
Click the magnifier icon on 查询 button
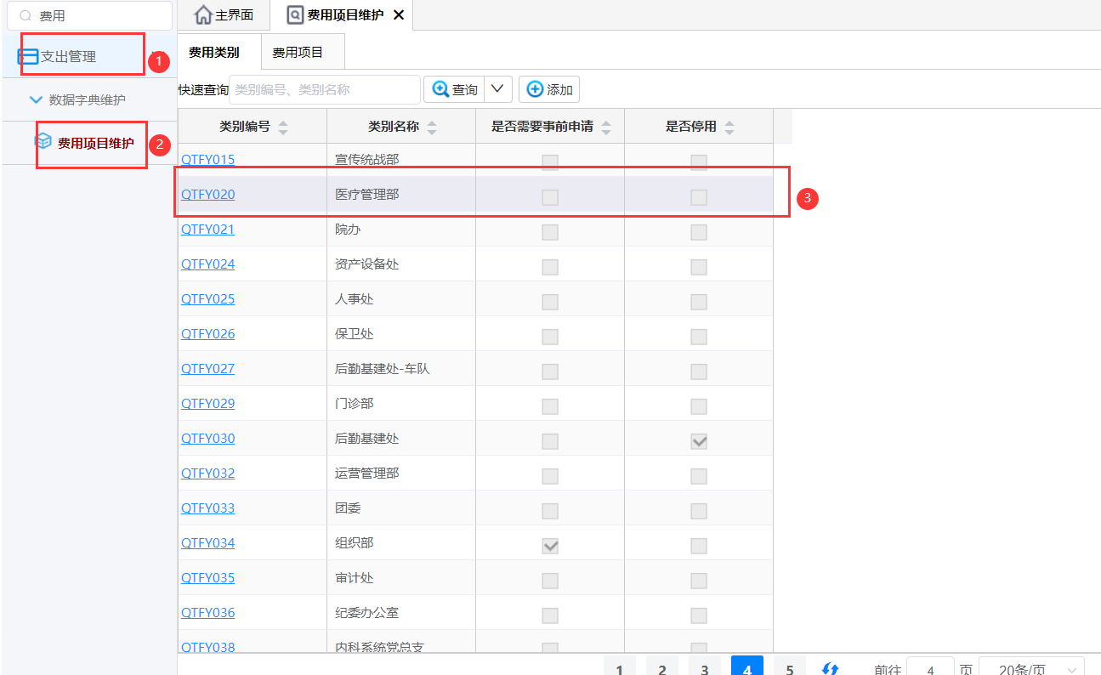pyautogui.click(x=440, y=89)
